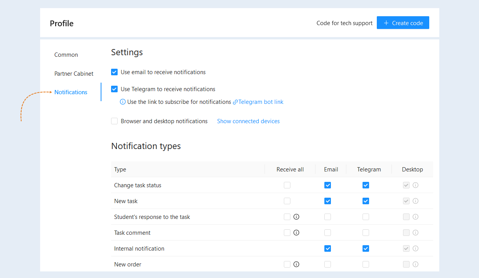Click the Notification types heading
479x278 pixels.
(x=146, y=146)
